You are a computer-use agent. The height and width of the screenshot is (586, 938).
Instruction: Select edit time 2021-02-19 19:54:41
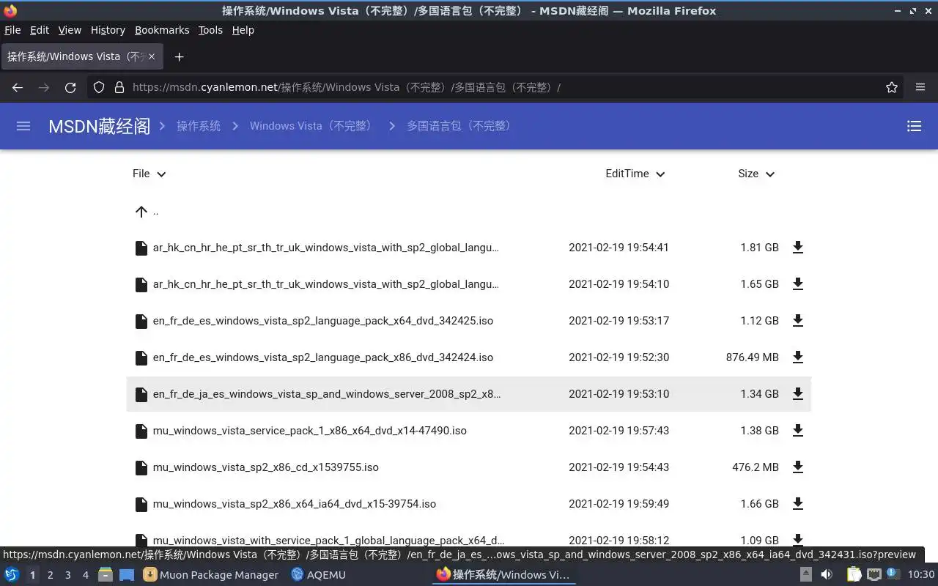[618, 248]
